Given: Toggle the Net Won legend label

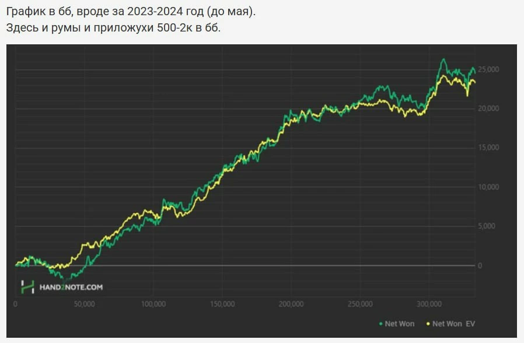Looking at the screenshot, I should (x=400, y=323).
